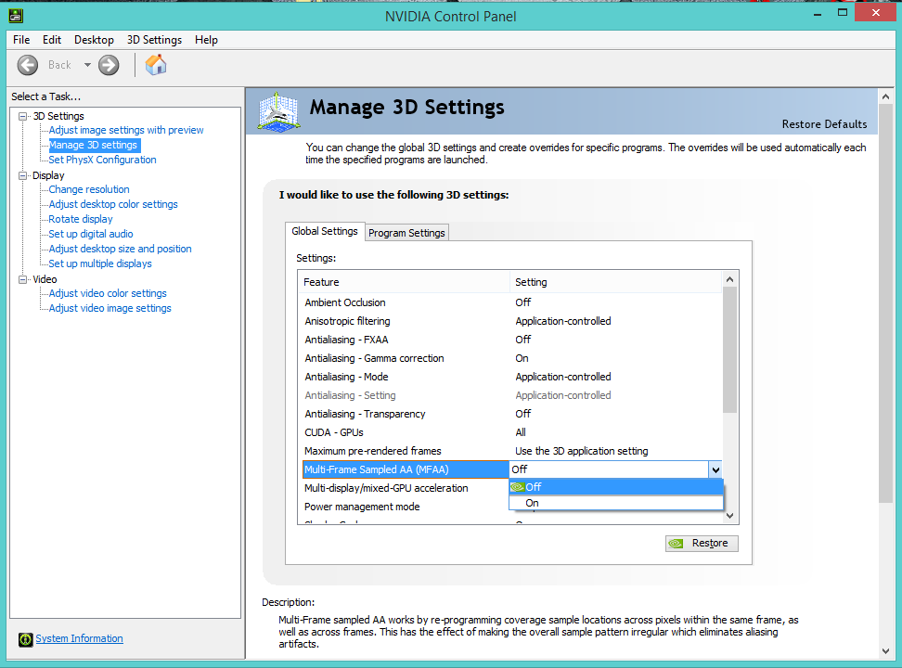The width and height of the screenshot is (902, 668).
Task: Open Set PhysX Configuration
Action: [x=102, y=160]
